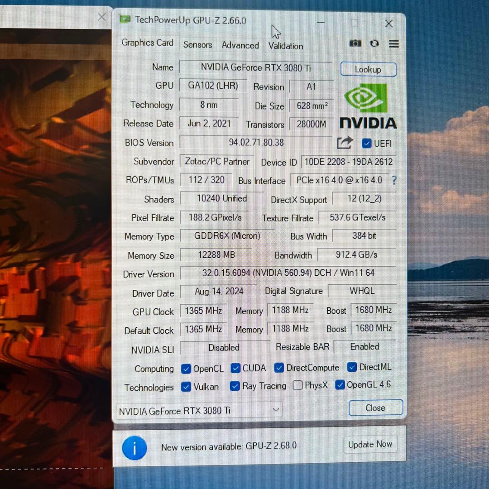Click the GPU-Z title bar logo
Viewport: 489px width, 489px height.
click(124, 19)
